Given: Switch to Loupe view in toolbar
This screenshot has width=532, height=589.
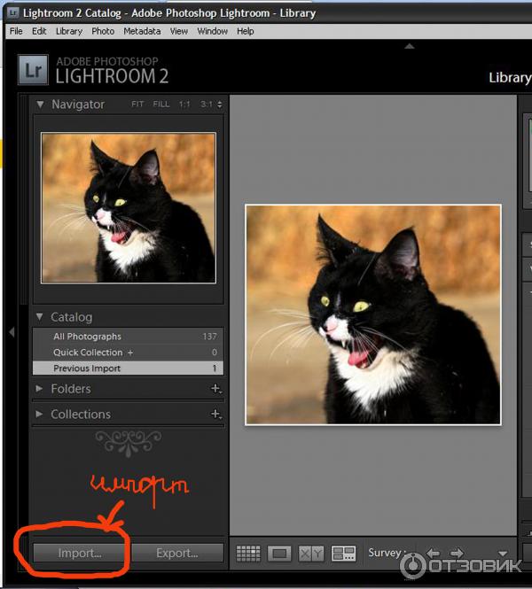Looking at the screenshot, I should 279,554.
